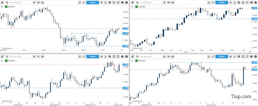Image resolution: width=258 pixels, height=106 pixels.
Task: Click the axis scale icon in 1D chart
Action: click(106, 56)
